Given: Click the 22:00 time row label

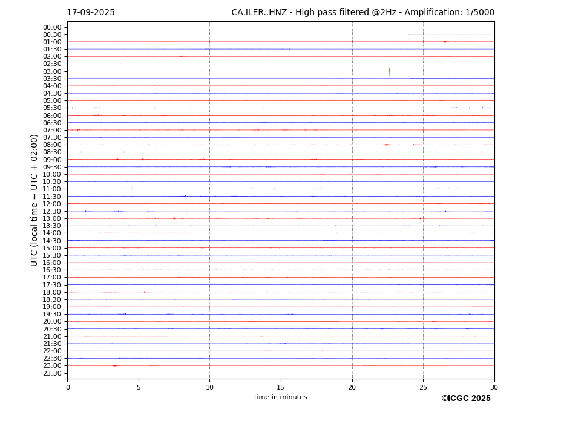Looking at the screenshot, I should tap(52, 351).
